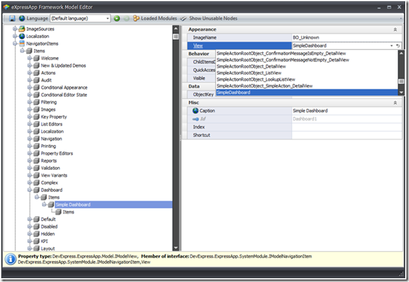Click the Save icon in toolbar
Viewport: 409px width, 282px height.
point(12,18)
